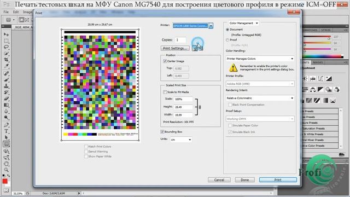
Task: Toggle height-width link icon in Print dialog
Action: coord(200,107)
